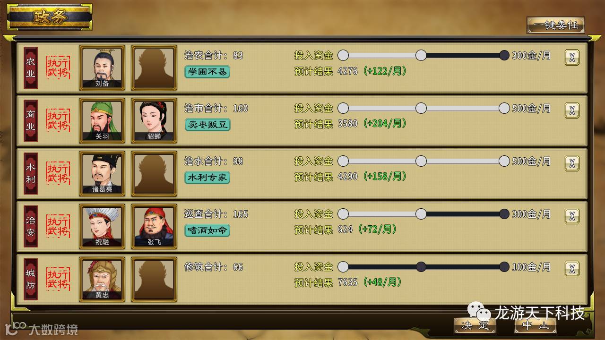Set 商业 funding slider to middle handle
Screen dimensions: 605x340
click(421, 108)
